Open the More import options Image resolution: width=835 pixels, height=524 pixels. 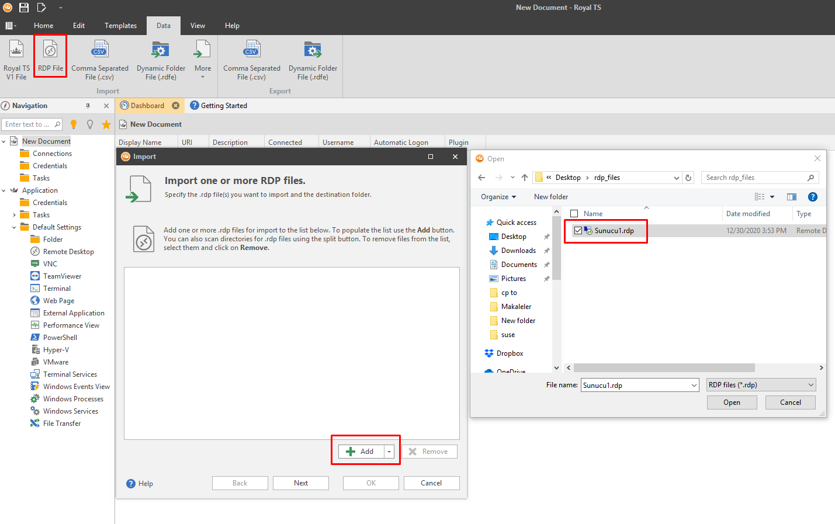203,60
